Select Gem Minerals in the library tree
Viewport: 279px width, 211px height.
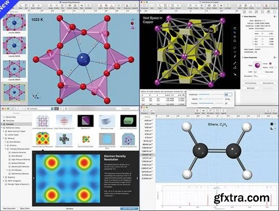pyautogui.click(x=17, y=156)
